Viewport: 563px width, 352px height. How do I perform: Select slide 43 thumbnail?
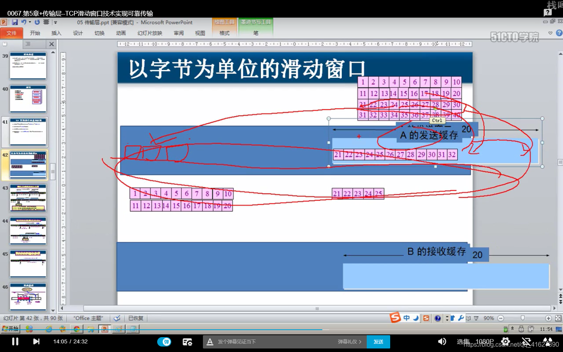[x=28, y=198]
